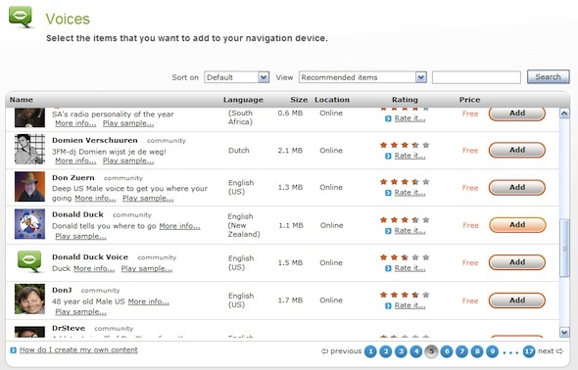
Task: Click Rate it for Domien Verschuuren
Action: tap(409, 156)
